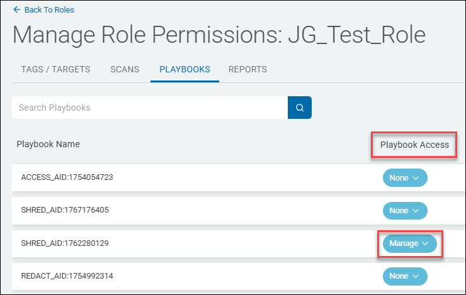Expand None dropdown for SHRED_AID:1767176405
Image resolution: width=466 pixels, height=295 pixels.
pyautogui.click(x=405, y=211)
